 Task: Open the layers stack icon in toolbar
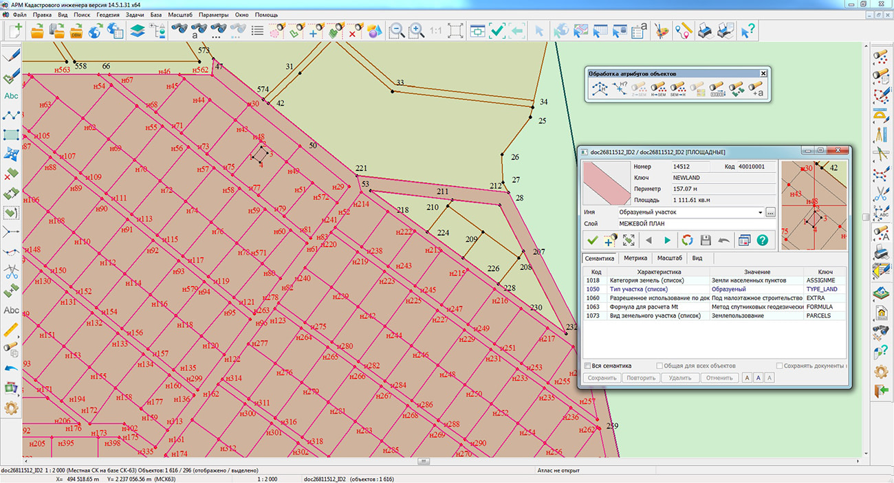click(x=138, y=30)
